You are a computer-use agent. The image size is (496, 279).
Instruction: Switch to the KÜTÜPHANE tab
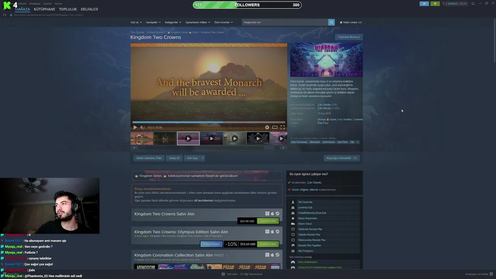coord(45,9)
